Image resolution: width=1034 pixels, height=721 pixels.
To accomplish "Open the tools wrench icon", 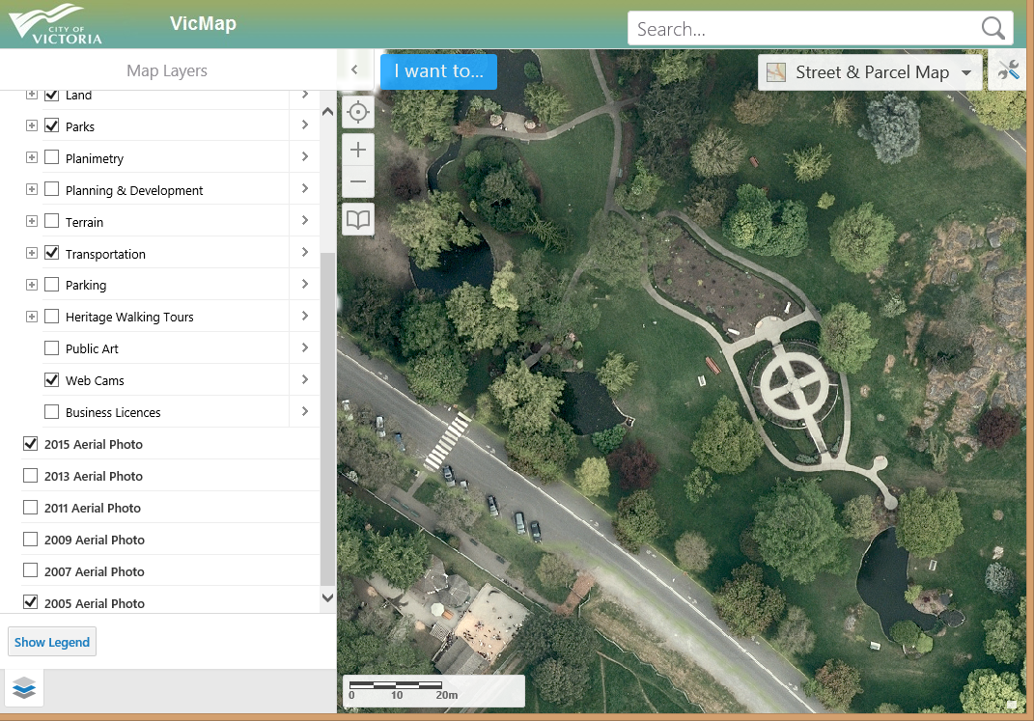I will point(1009,70).
